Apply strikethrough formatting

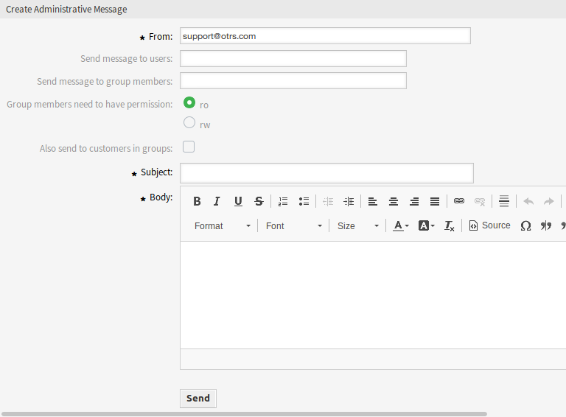click(x=259, y=201)
